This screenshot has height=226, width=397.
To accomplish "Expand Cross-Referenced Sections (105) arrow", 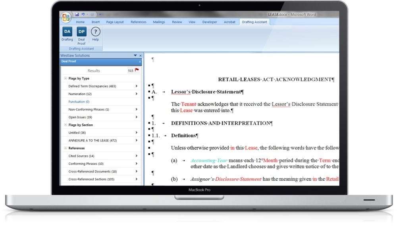I will pyautogui.click(x=137, y=179).
